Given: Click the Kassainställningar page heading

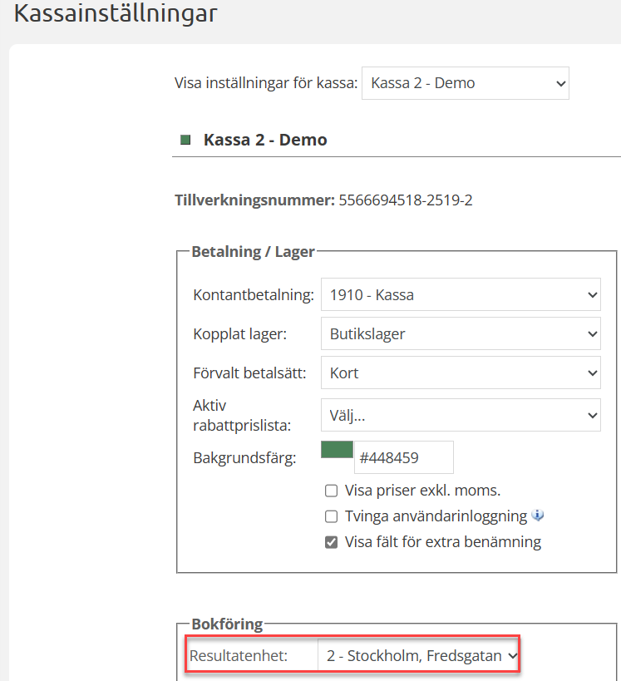Looking at the screenshot, I should (x=116, y=13).
